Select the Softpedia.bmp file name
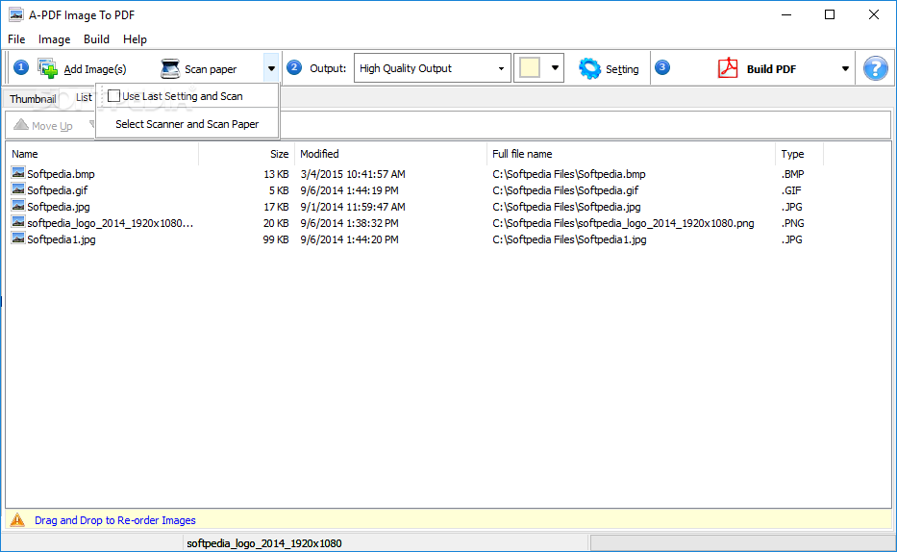This screenshot has height=552, width=897. (x=61, y=174)
